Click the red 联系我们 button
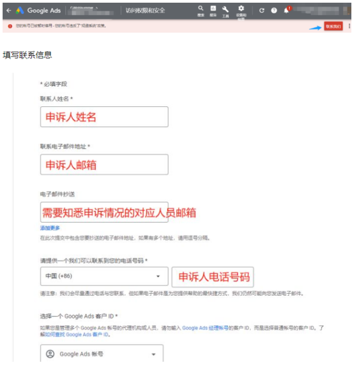The height and width of the screenshot is (369, 353). click(333, 26)
